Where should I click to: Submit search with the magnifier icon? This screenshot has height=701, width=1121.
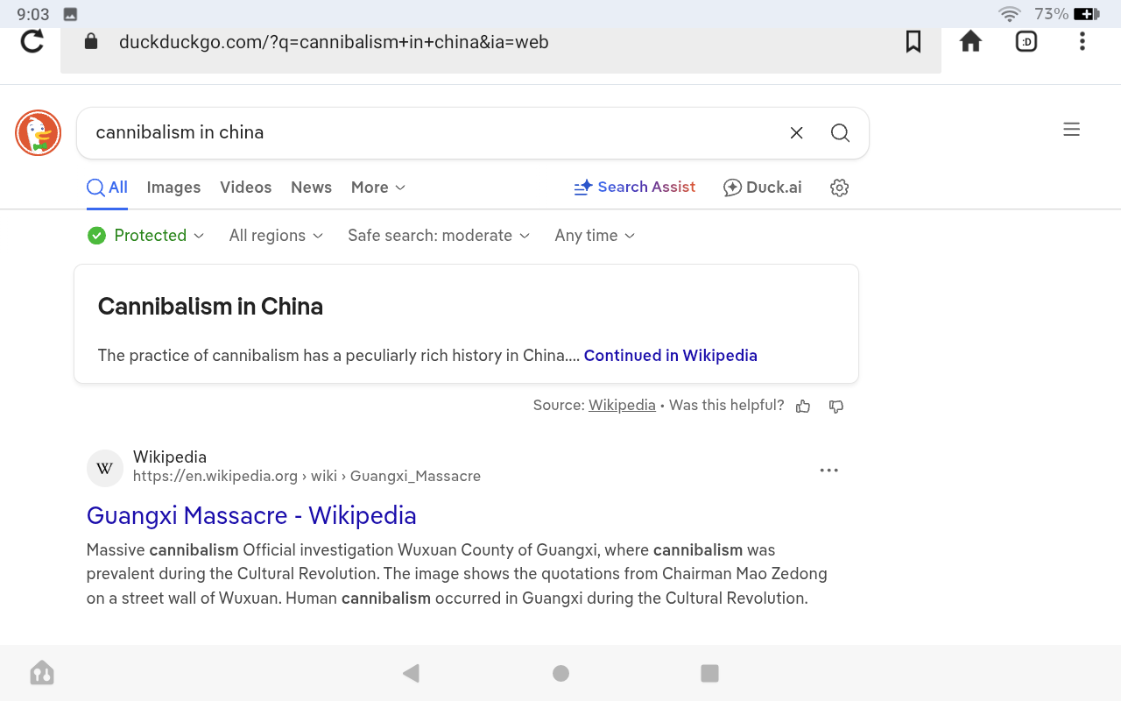click(840, 133)
